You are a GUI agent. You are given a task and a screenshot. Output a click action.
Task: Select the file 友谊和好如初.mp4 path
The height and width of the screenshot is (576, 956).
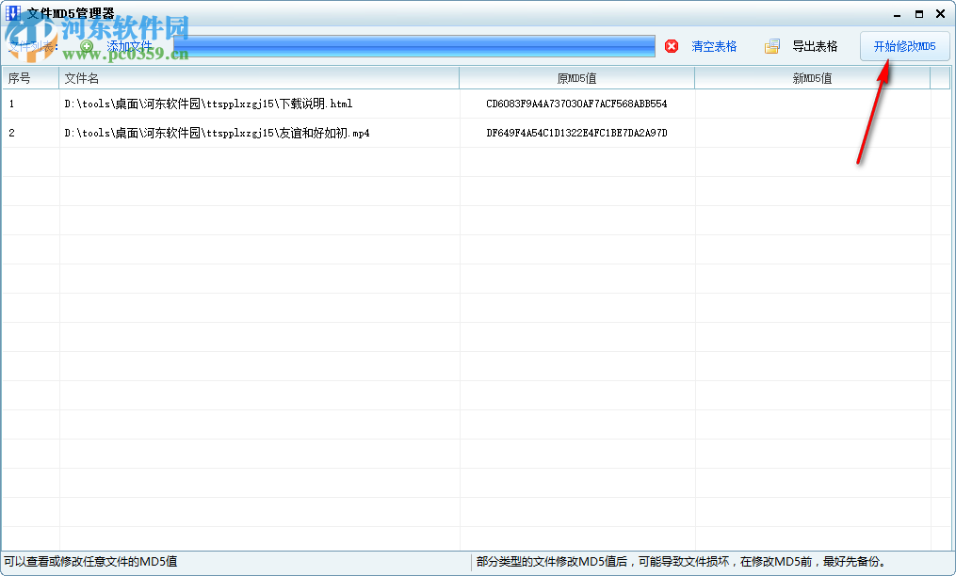217,133
